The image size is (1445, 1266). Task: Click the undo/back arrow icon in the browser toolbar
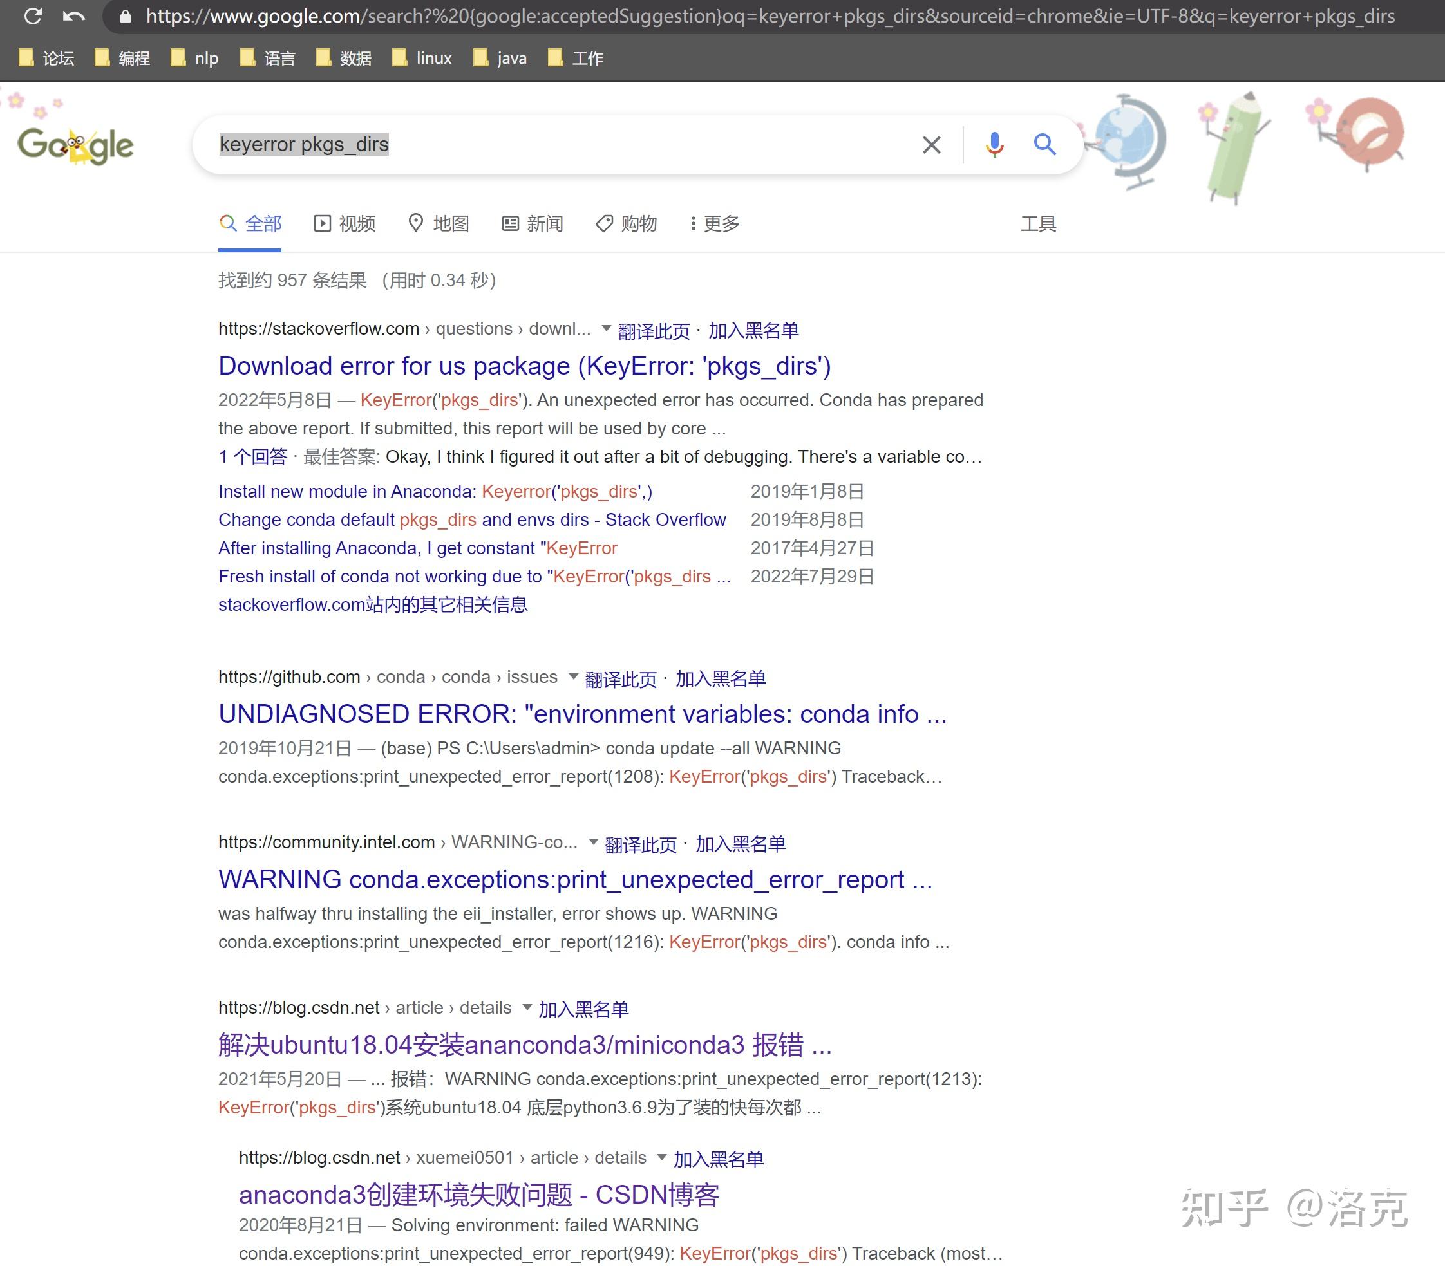73,16
